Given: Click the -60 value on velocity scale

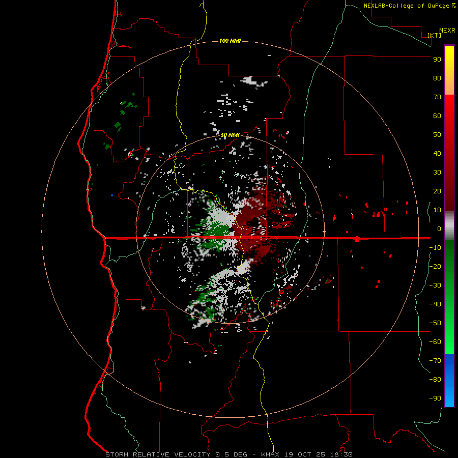Looking at the screenshot, I should click(x=435, y=342).
